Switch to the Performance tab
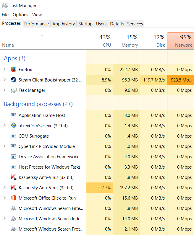Viewport: 194px width, 235px height. pos(36,24)
